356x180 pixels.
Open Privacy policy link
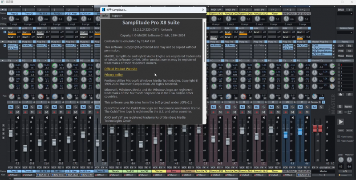113,75
